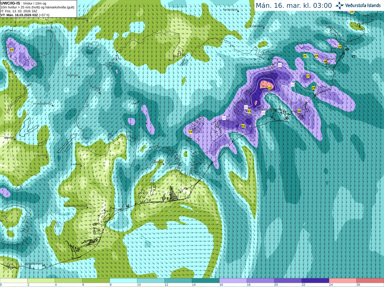Click the legend scale value '20'
This screenshot has height=287, width=384.
pos(276,285)
